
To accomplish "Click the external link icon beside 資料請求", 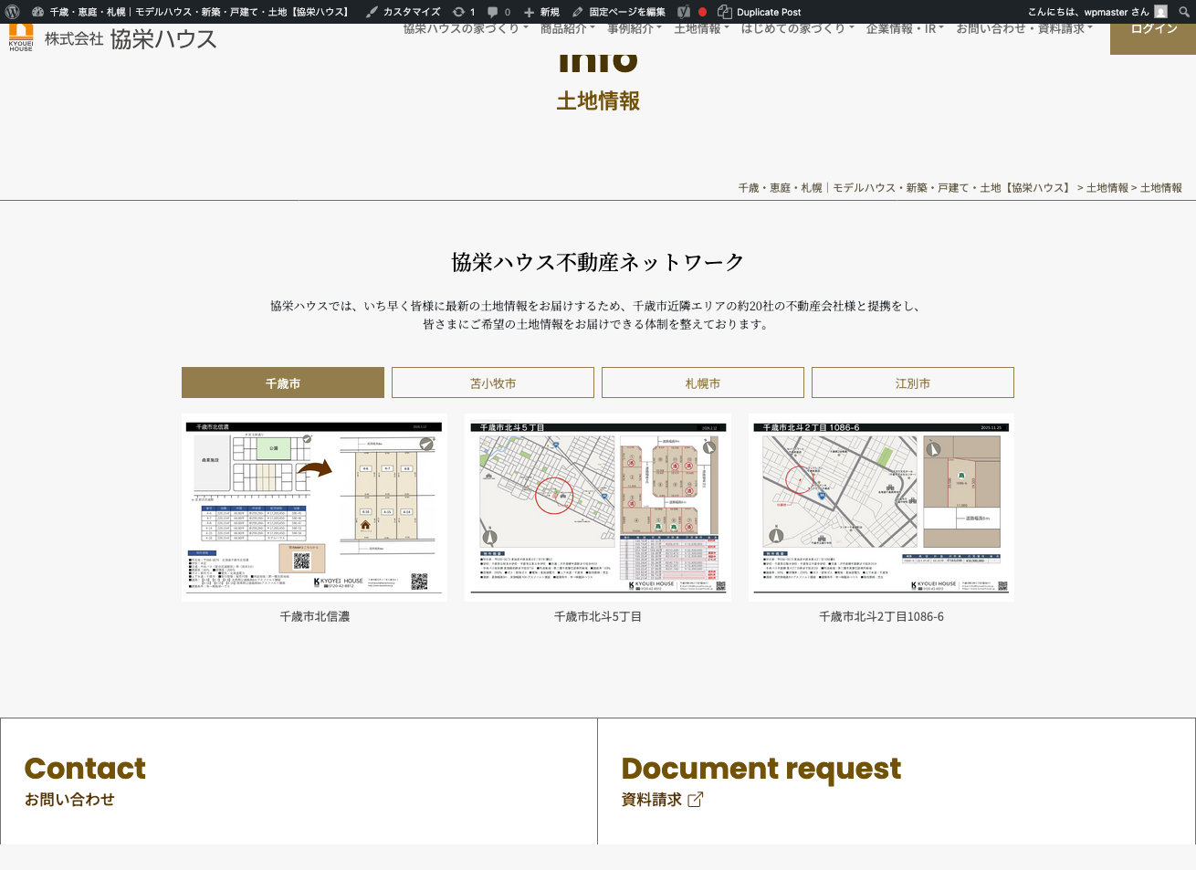I will 696,800.
